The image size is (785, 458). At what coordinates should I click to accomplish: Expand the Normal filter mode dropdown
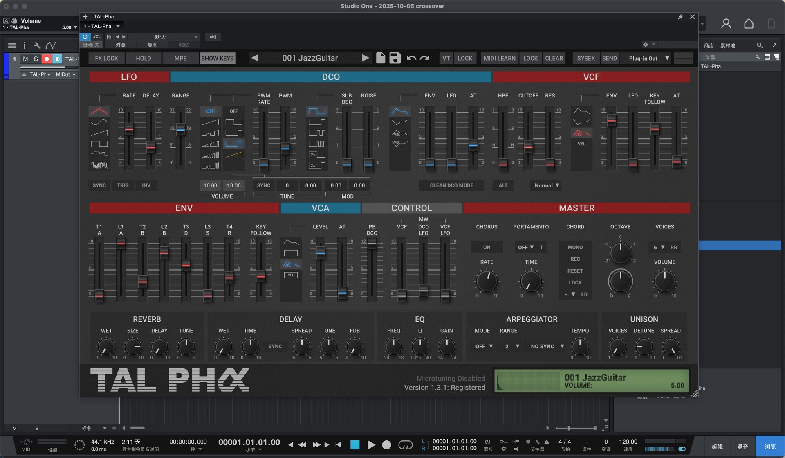pyautogui.click(x=547, y=185)
